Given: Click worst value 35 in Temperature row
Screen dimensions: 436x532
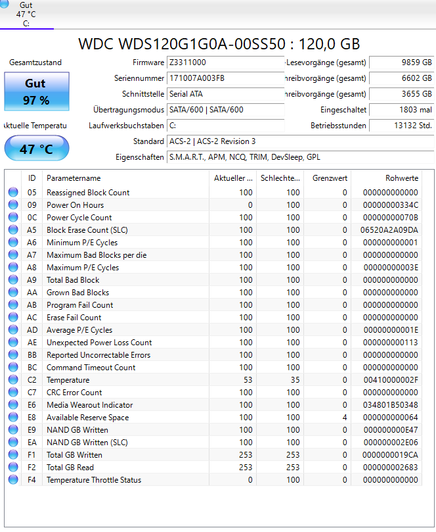Looking at the screenshot, I should [x=295, y=380].
